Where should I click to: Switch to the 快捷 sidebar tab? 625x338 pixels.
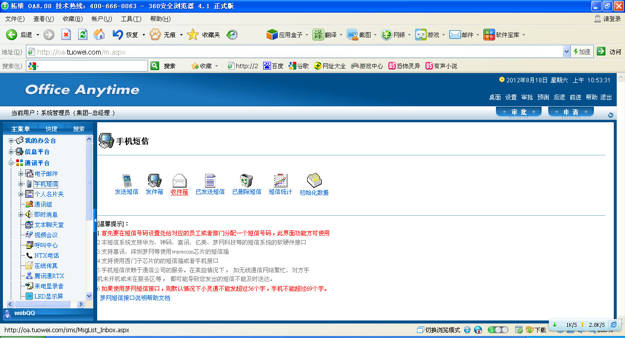(51, 129)
